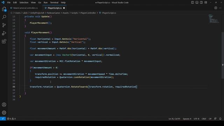224x126 pixels.
Task: Open the Source Control view
Action: click(4, 25)
